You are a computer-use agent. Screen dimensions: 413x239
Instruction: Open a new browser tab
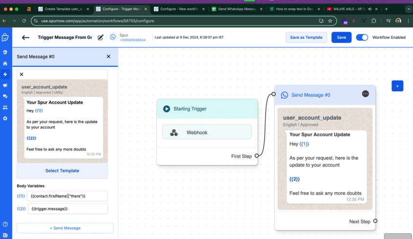tap(386, 9)
